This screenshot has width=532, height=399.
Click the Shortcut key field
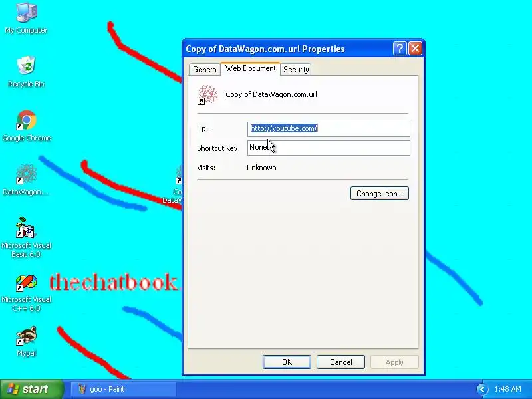tap(329, 148)
